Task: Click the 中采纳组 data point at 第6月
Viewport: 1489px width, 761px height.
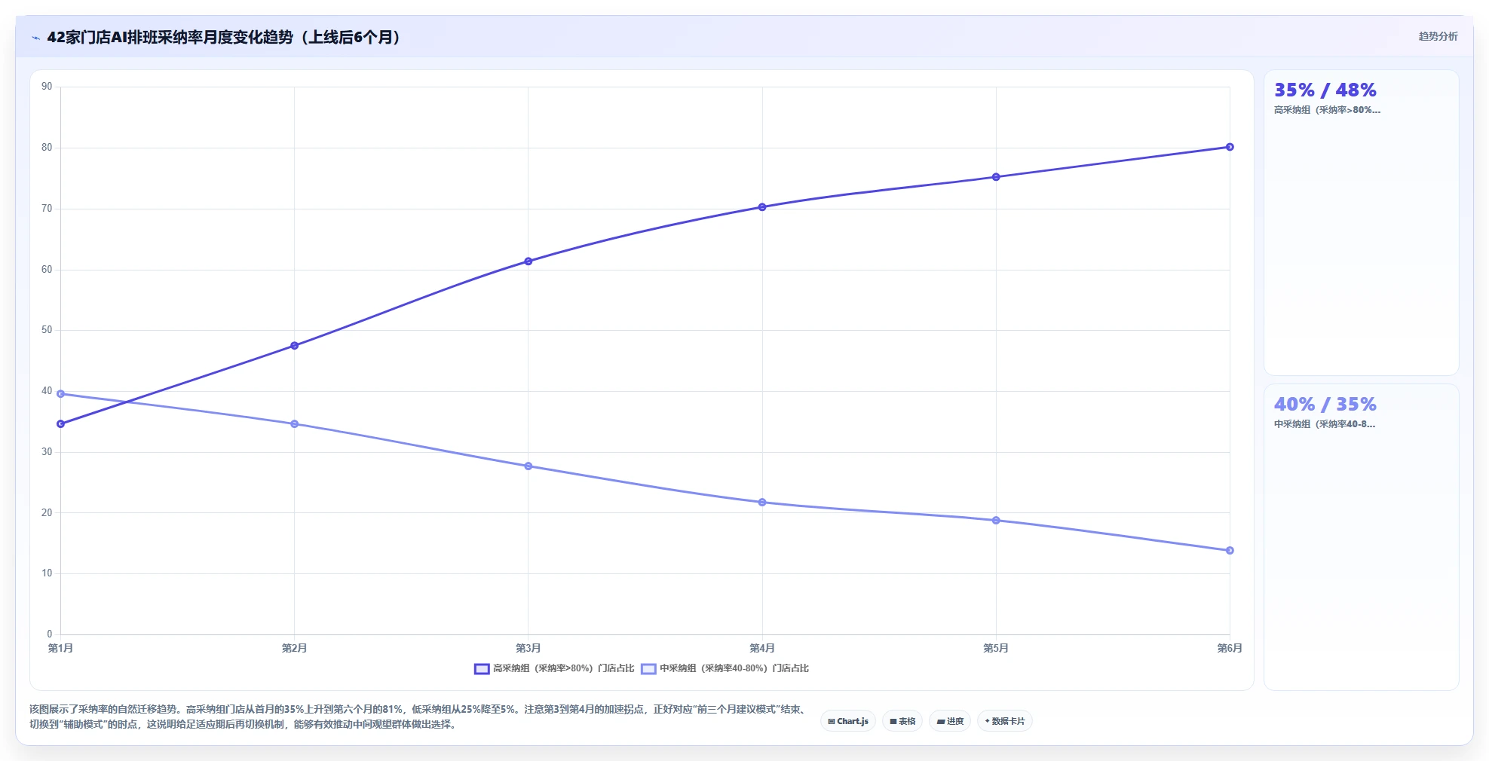Action: [x=1230, y=551]
